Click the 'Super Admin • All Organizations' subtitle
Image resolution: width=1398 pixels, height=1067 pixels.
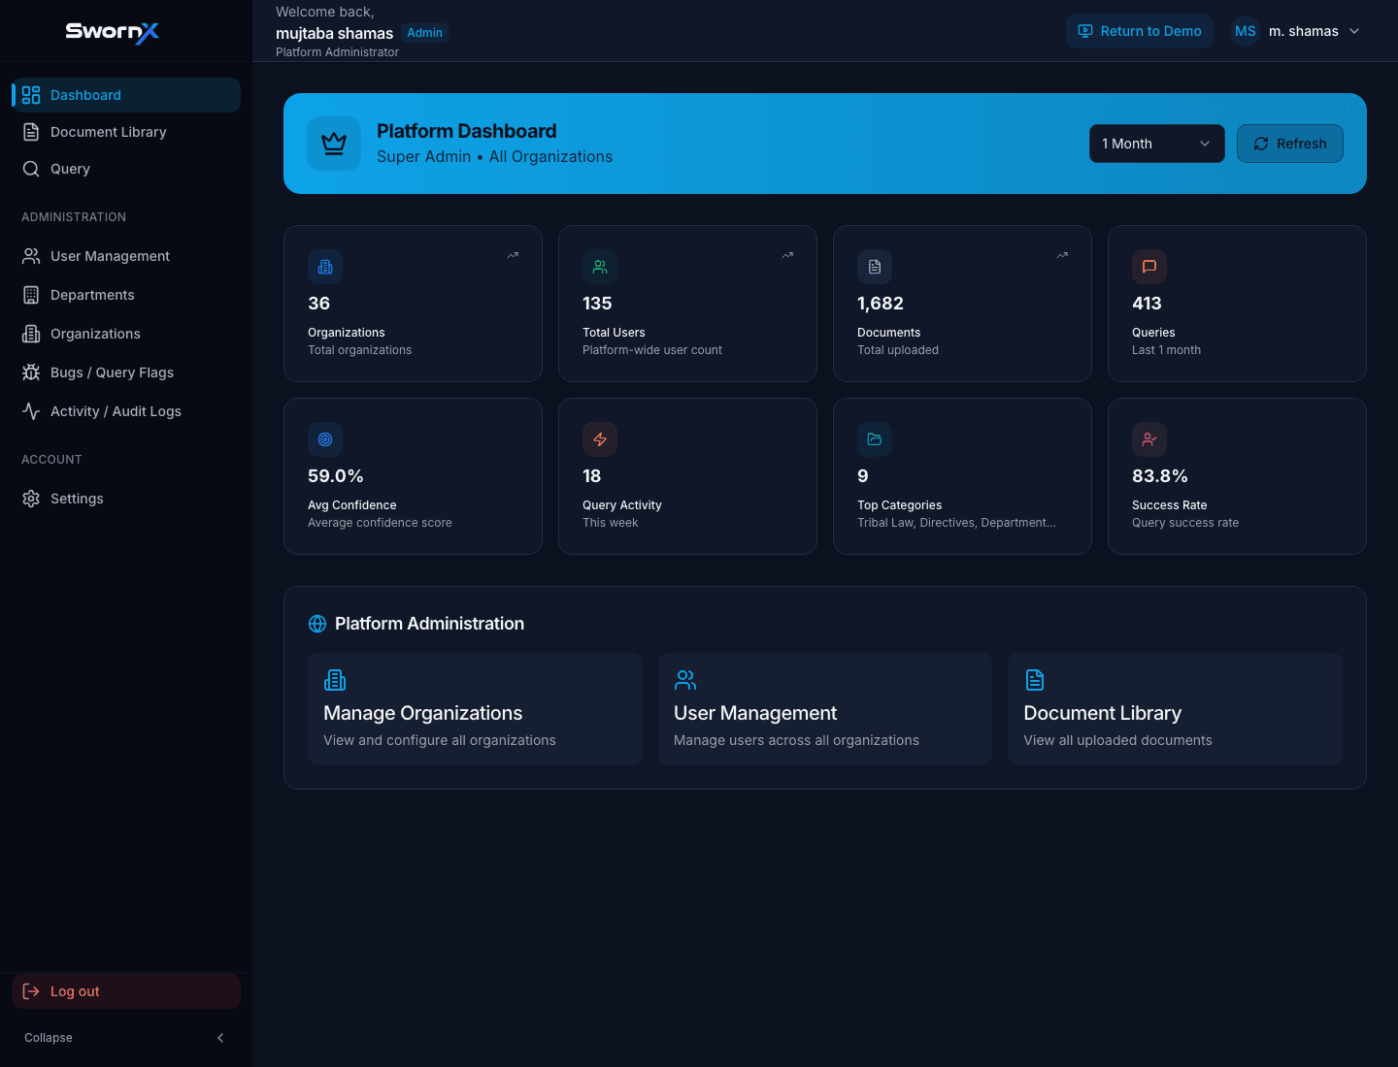[494, 157]
